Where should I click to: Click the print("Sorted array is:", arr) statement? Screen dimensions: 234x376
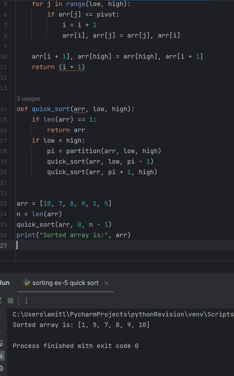[x=73, y=235]
